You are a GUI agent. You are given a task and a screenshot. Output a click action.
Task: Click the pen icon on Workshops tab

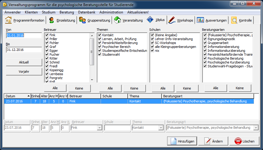point(172,20)
